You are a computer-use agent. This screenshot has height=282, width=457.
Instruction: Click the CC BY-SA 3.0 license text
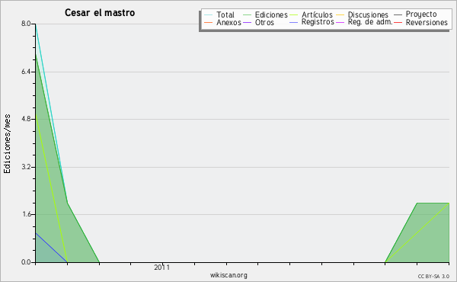click(x=433, y=277)
